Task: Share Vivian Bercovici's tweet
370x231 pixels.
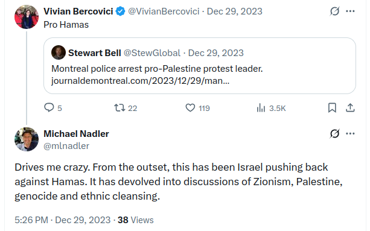Action: [350, 108]
